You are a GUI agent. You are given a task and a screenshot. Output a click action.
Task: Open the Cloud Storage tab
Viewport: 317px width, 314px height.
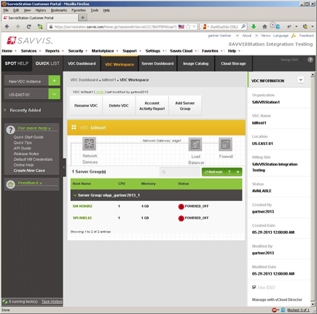tap(233, 63)
